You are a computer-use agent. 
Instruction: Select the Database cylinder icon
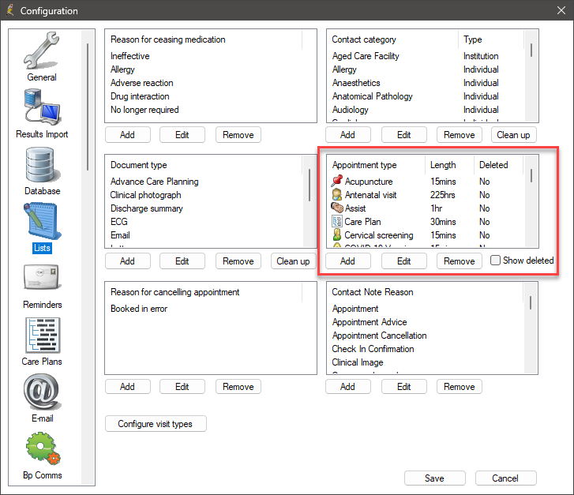(x=42, y=165)
